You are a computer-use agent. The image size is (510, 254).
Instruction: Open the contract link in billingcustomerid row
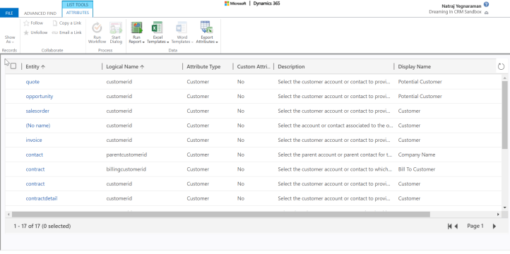tap(35, 169)
